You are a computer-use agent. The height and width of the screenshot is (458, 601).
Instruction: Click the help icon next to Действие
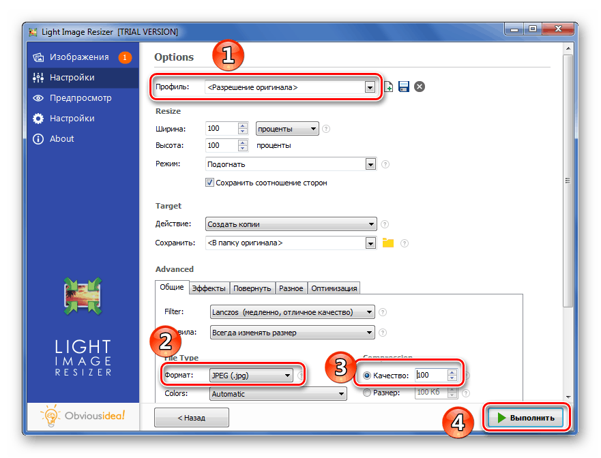pyautogui.click(x=385, y=224)
